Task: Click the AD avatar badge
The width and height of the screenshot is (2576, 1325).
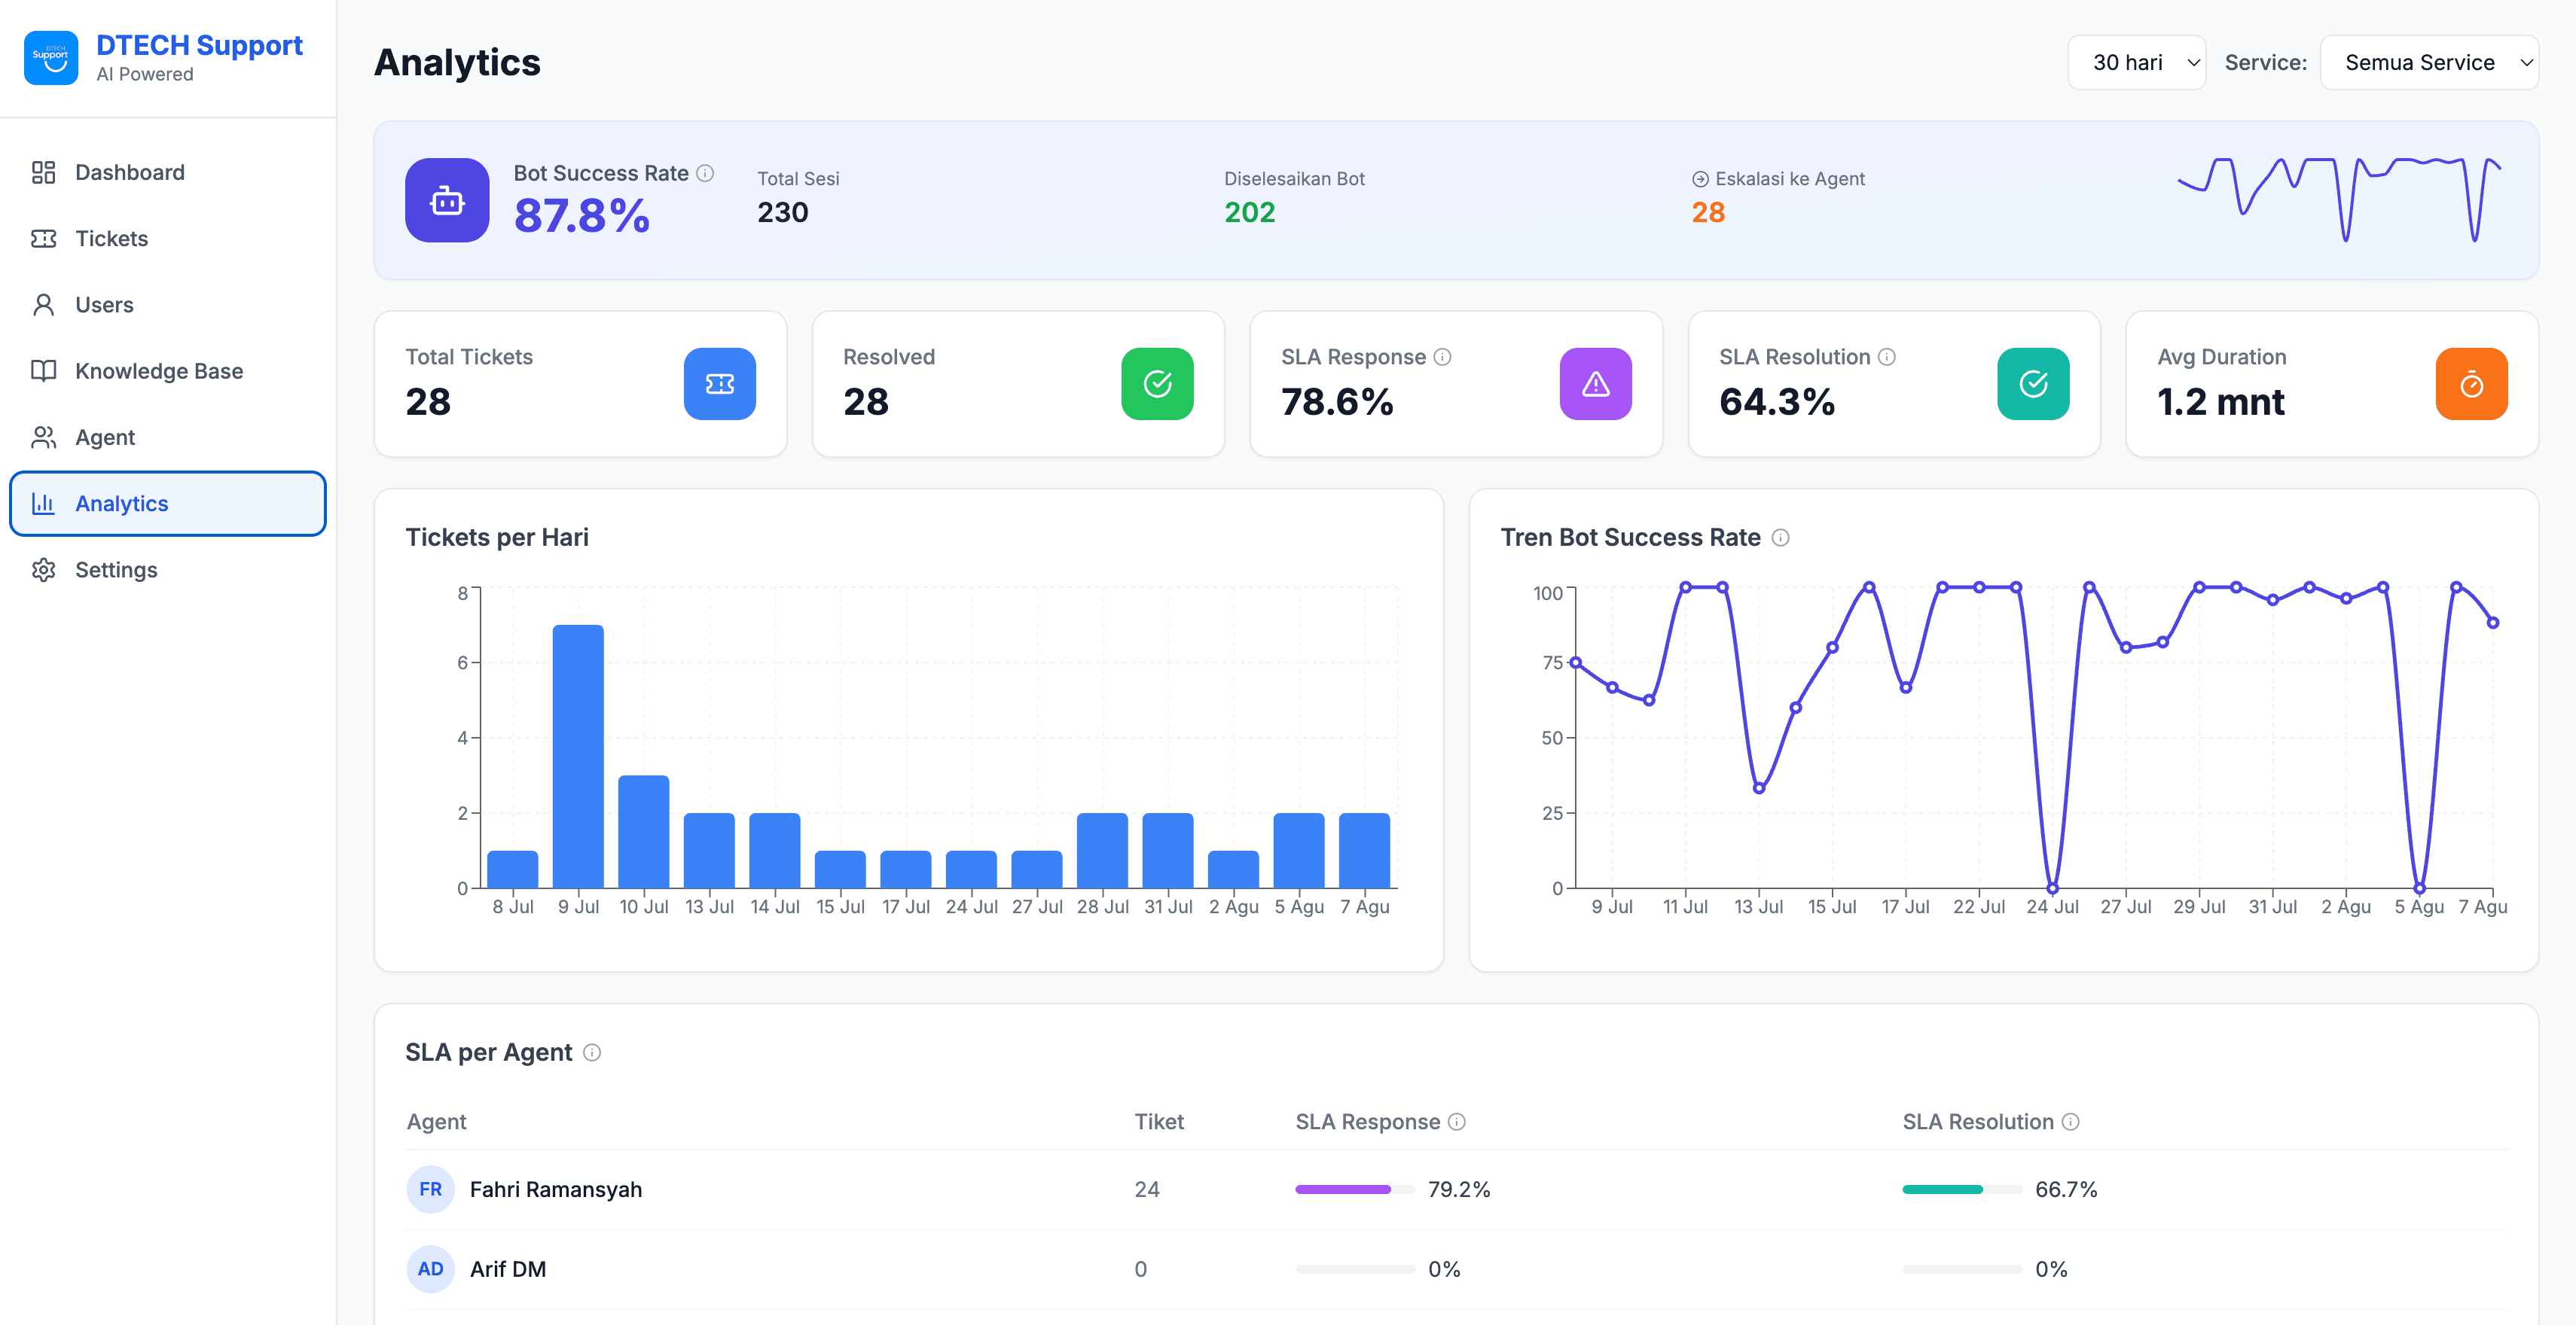Action: [x=430, y=1269]
